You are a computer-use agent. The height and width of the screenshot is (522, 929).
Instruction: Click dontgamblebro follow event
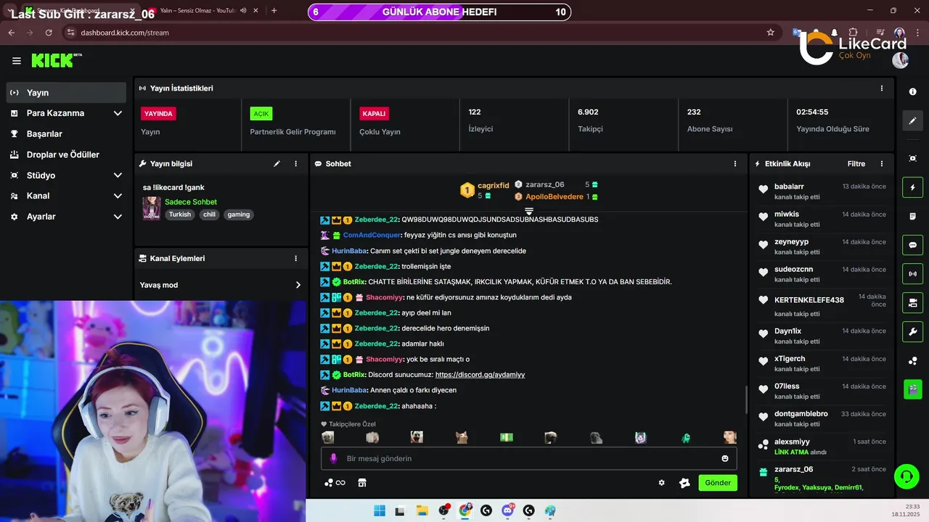[x=822, y=418]
